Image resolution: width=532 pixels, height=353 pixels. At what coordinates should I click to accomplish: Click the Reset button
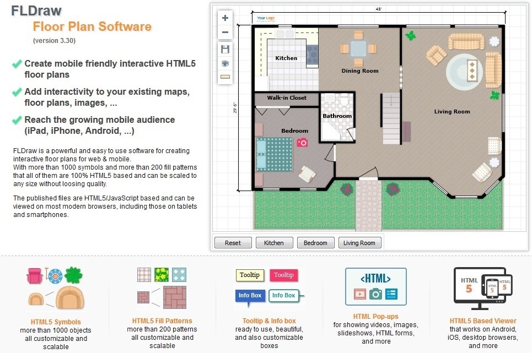pyautogui.click(x=233, y=242)
